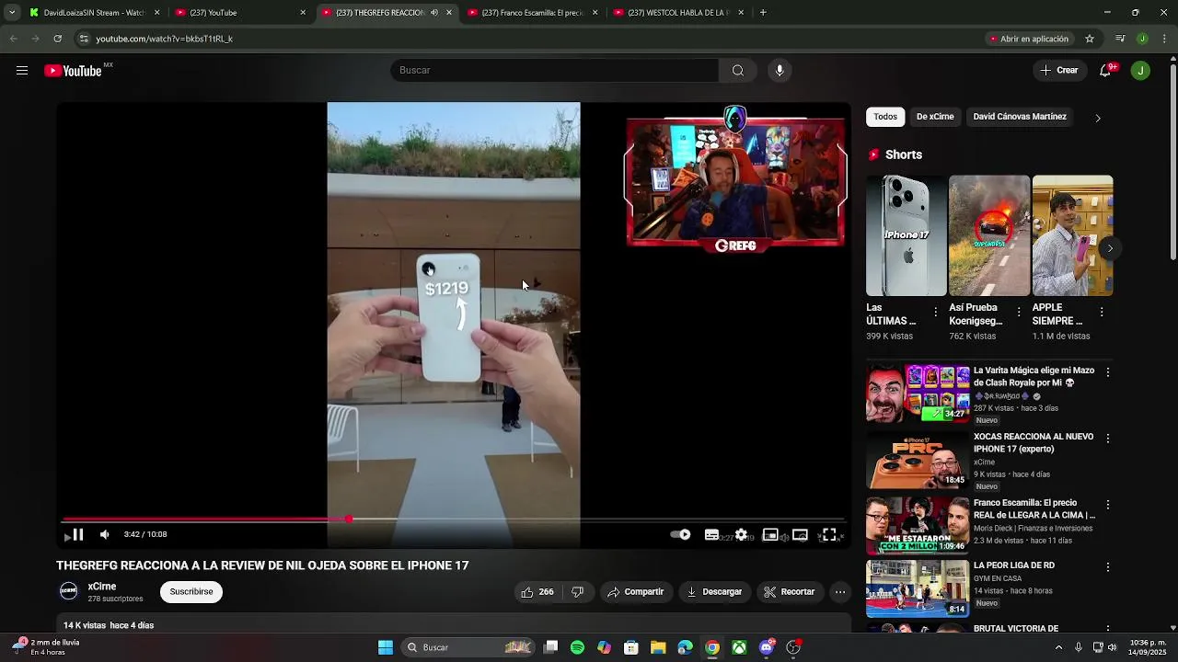The width and height of the screenshot is (1178, 662).
Task: Click Abrir en aplicación button
Action: [1029, 39]
